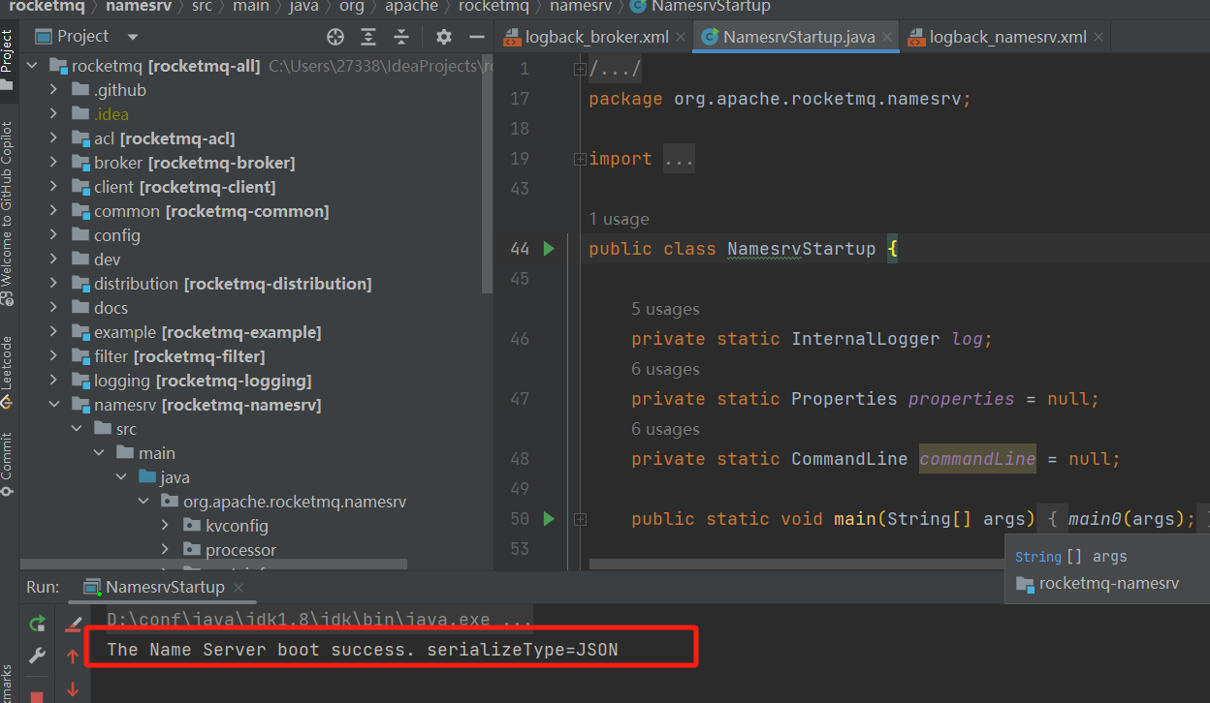The width and height of the screenshot is (1210, 703).
Task: Click the apache breadcrumb item
Action: pos(411,7)
